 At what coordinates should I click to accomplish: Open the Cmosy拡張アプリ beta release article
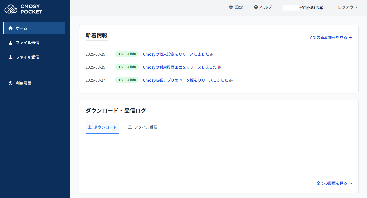(186, 80)
